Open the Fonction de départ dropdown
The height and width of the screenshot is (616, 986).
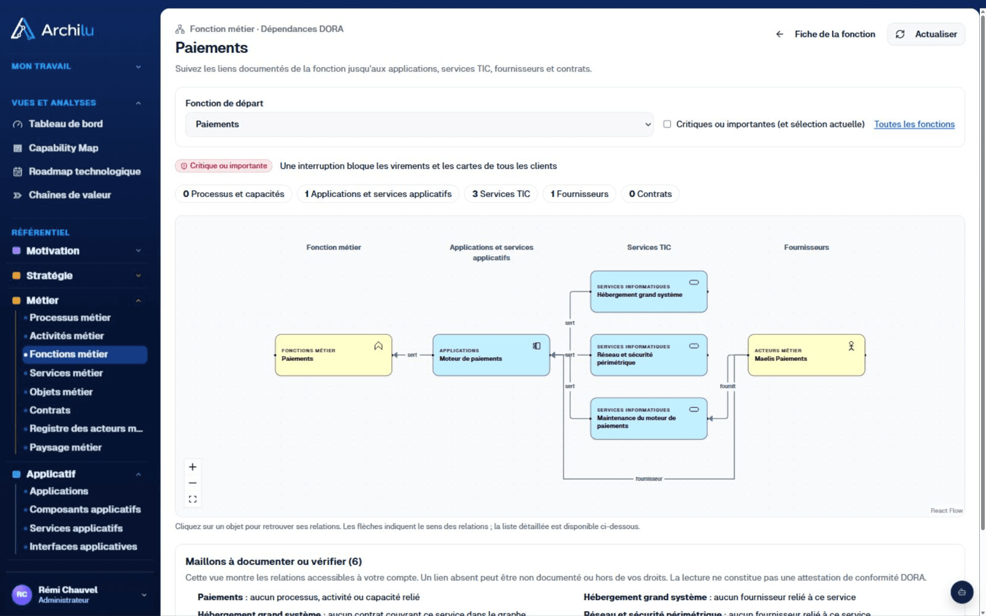pyautogui.click(x=419, y=124)
